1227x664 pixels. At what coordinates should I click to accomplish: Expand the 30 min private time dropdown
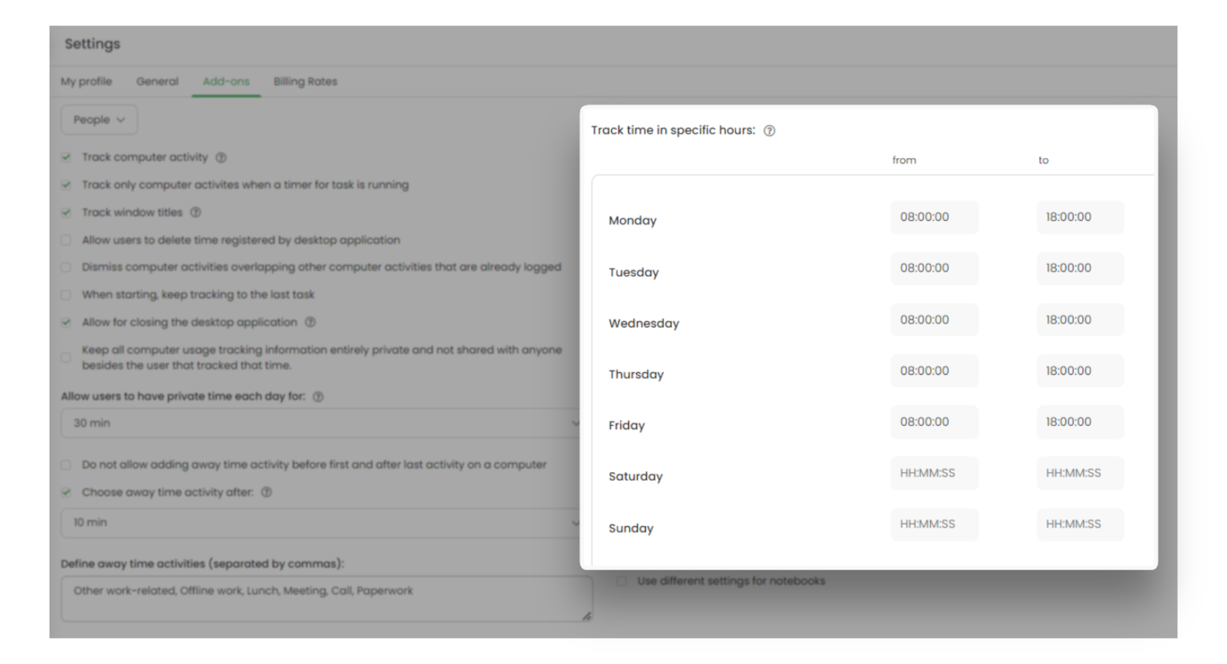pos(319,423)
